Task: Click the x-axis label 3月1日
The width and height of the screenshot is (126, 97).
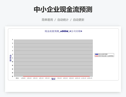Action: [x=35, y=78]
